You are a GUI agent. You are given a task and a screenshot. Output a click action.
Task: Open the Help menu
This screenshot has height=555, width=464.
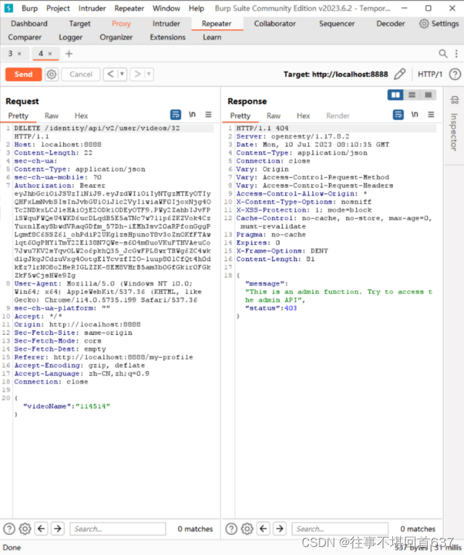coord(196,8)
